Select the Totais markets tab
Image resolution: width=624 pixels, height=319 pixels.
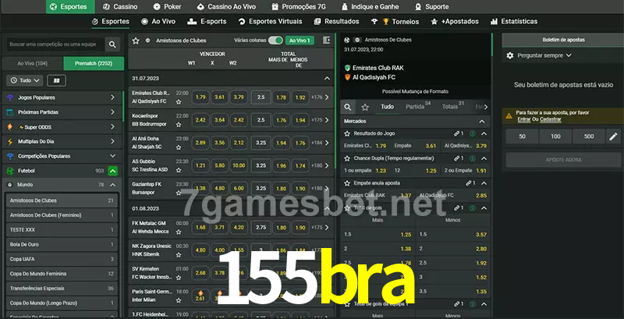pos(453,107)
